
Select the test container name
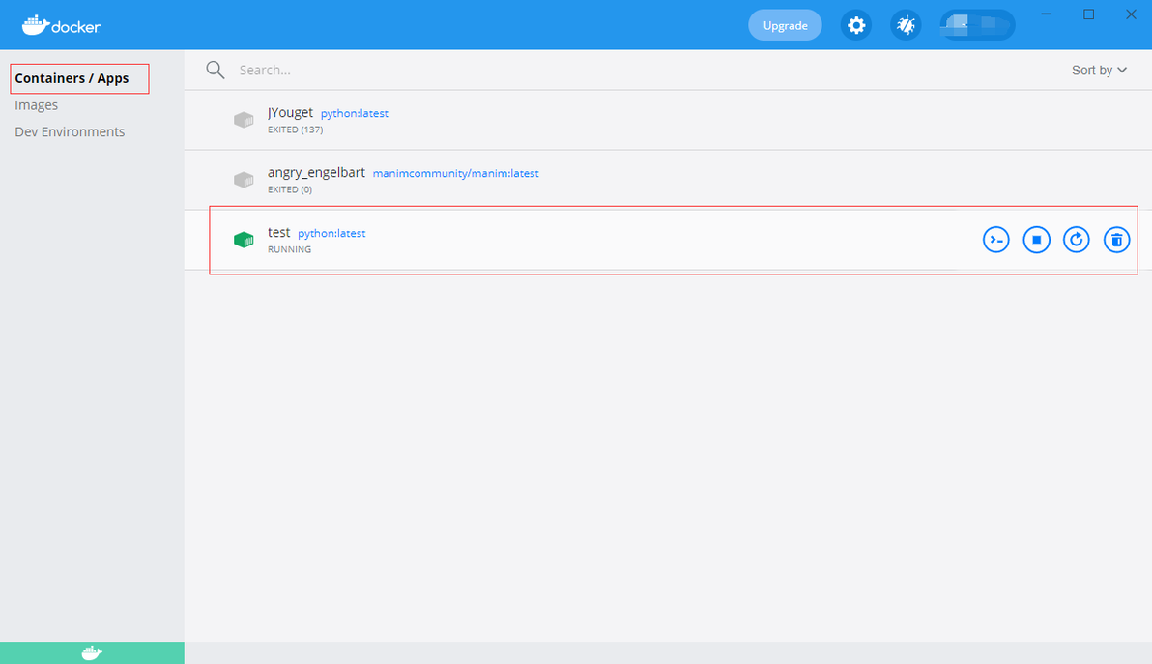tap(278, 232)
